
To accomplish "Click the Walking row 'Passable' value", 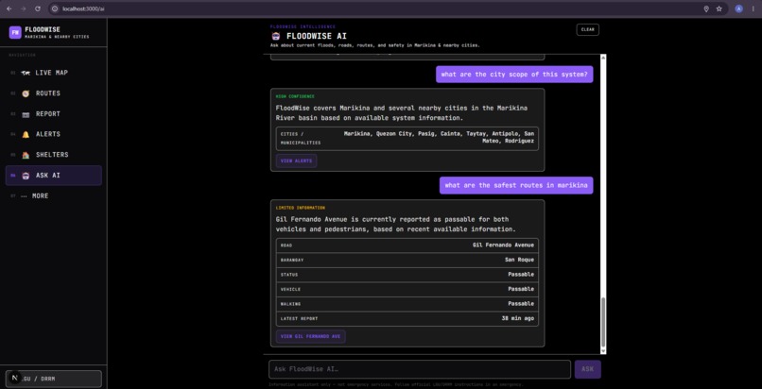I will [521, 304].
